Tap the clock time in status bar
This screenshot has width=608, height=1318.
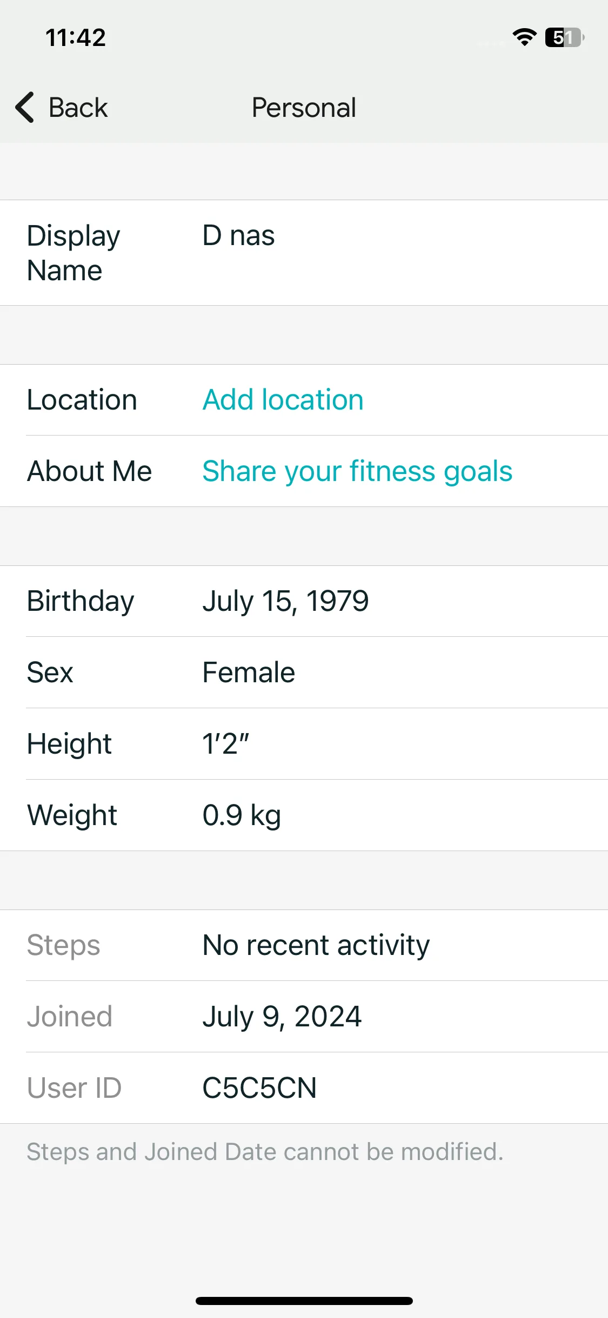click(x=76, y=38)
